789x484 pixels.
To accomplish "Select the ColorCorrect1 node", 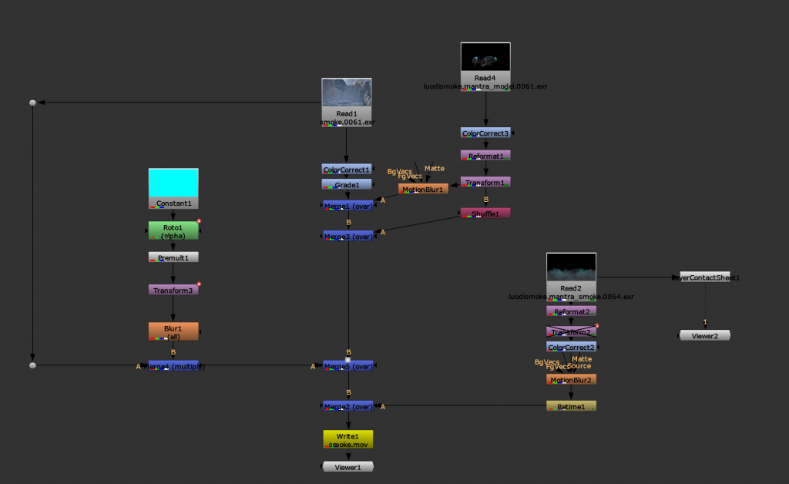I will 347,170.
